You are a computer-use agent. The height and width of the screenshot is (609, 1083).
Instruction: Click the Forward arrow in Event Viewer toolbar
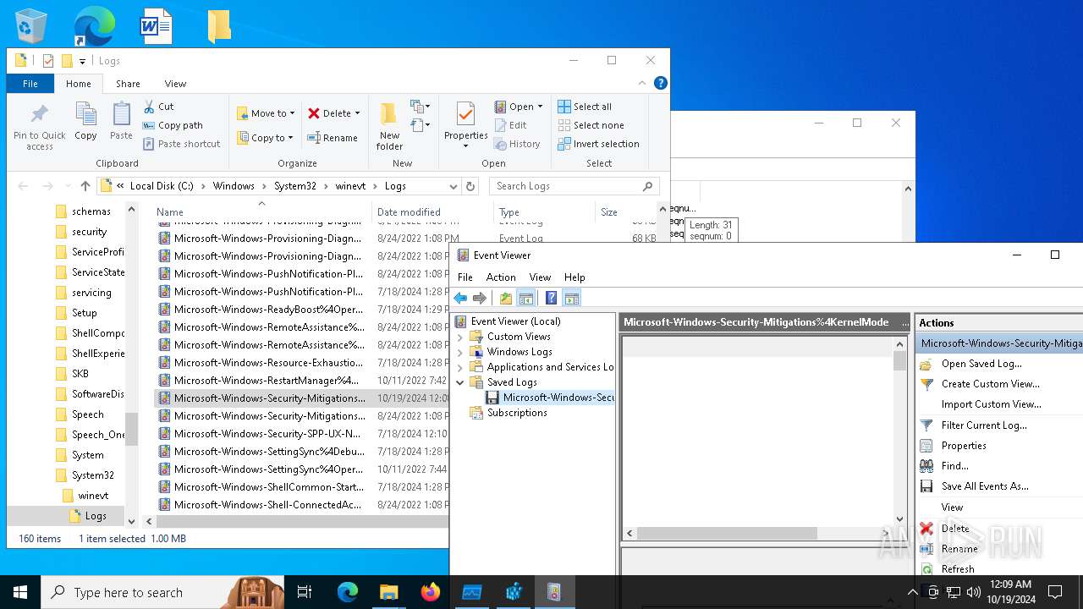tap(480, 298)
